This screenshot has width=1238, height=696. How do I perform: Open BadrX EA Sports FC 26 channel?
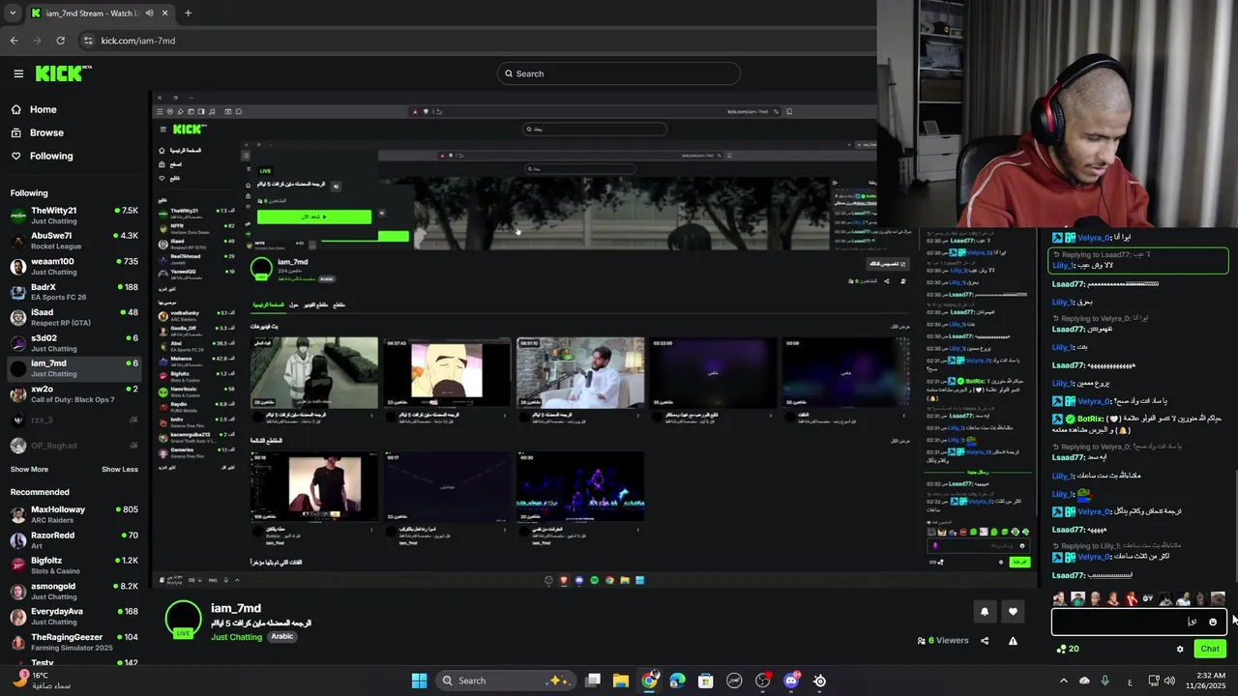click(x=73, y=292)
